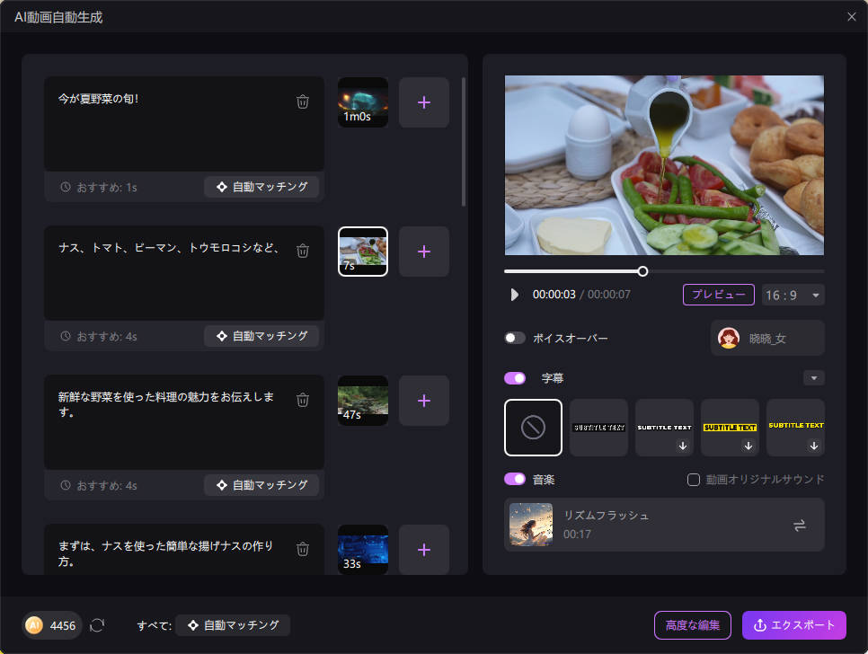Viewport: 868px width, 654px height.
Task: Add a clip with + next to the 33s video
Action: (423, 549)
